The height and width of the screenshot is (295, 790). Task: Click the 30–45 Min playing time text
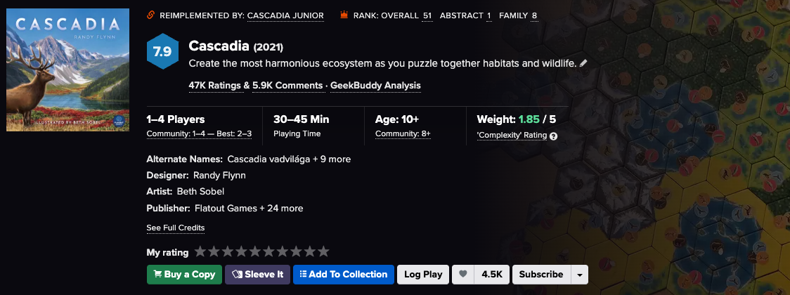(x=302, y=120)
